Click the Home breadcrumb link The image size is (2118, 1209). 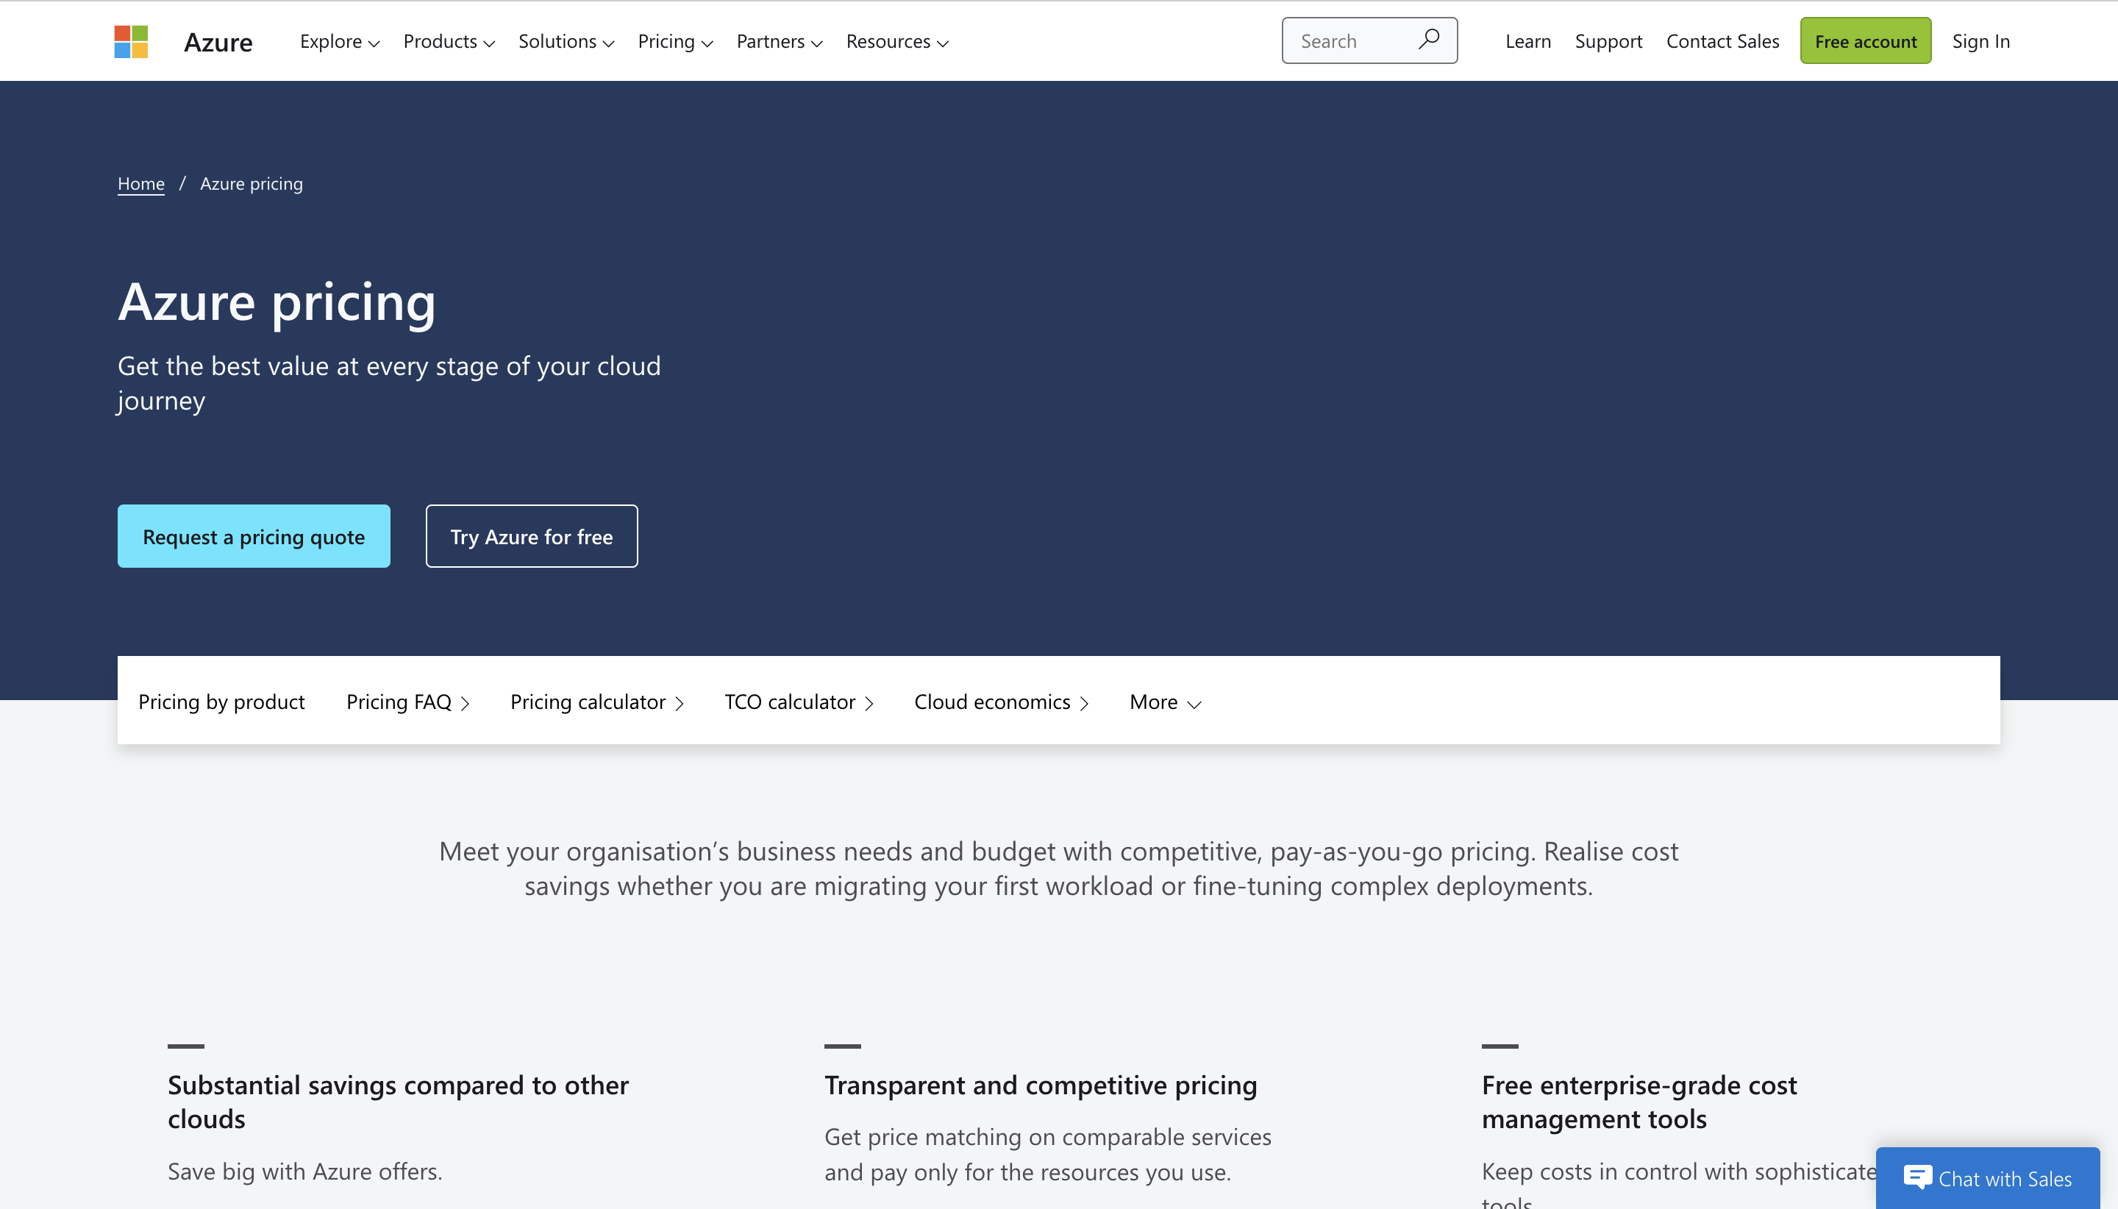(x=141, y=182)
